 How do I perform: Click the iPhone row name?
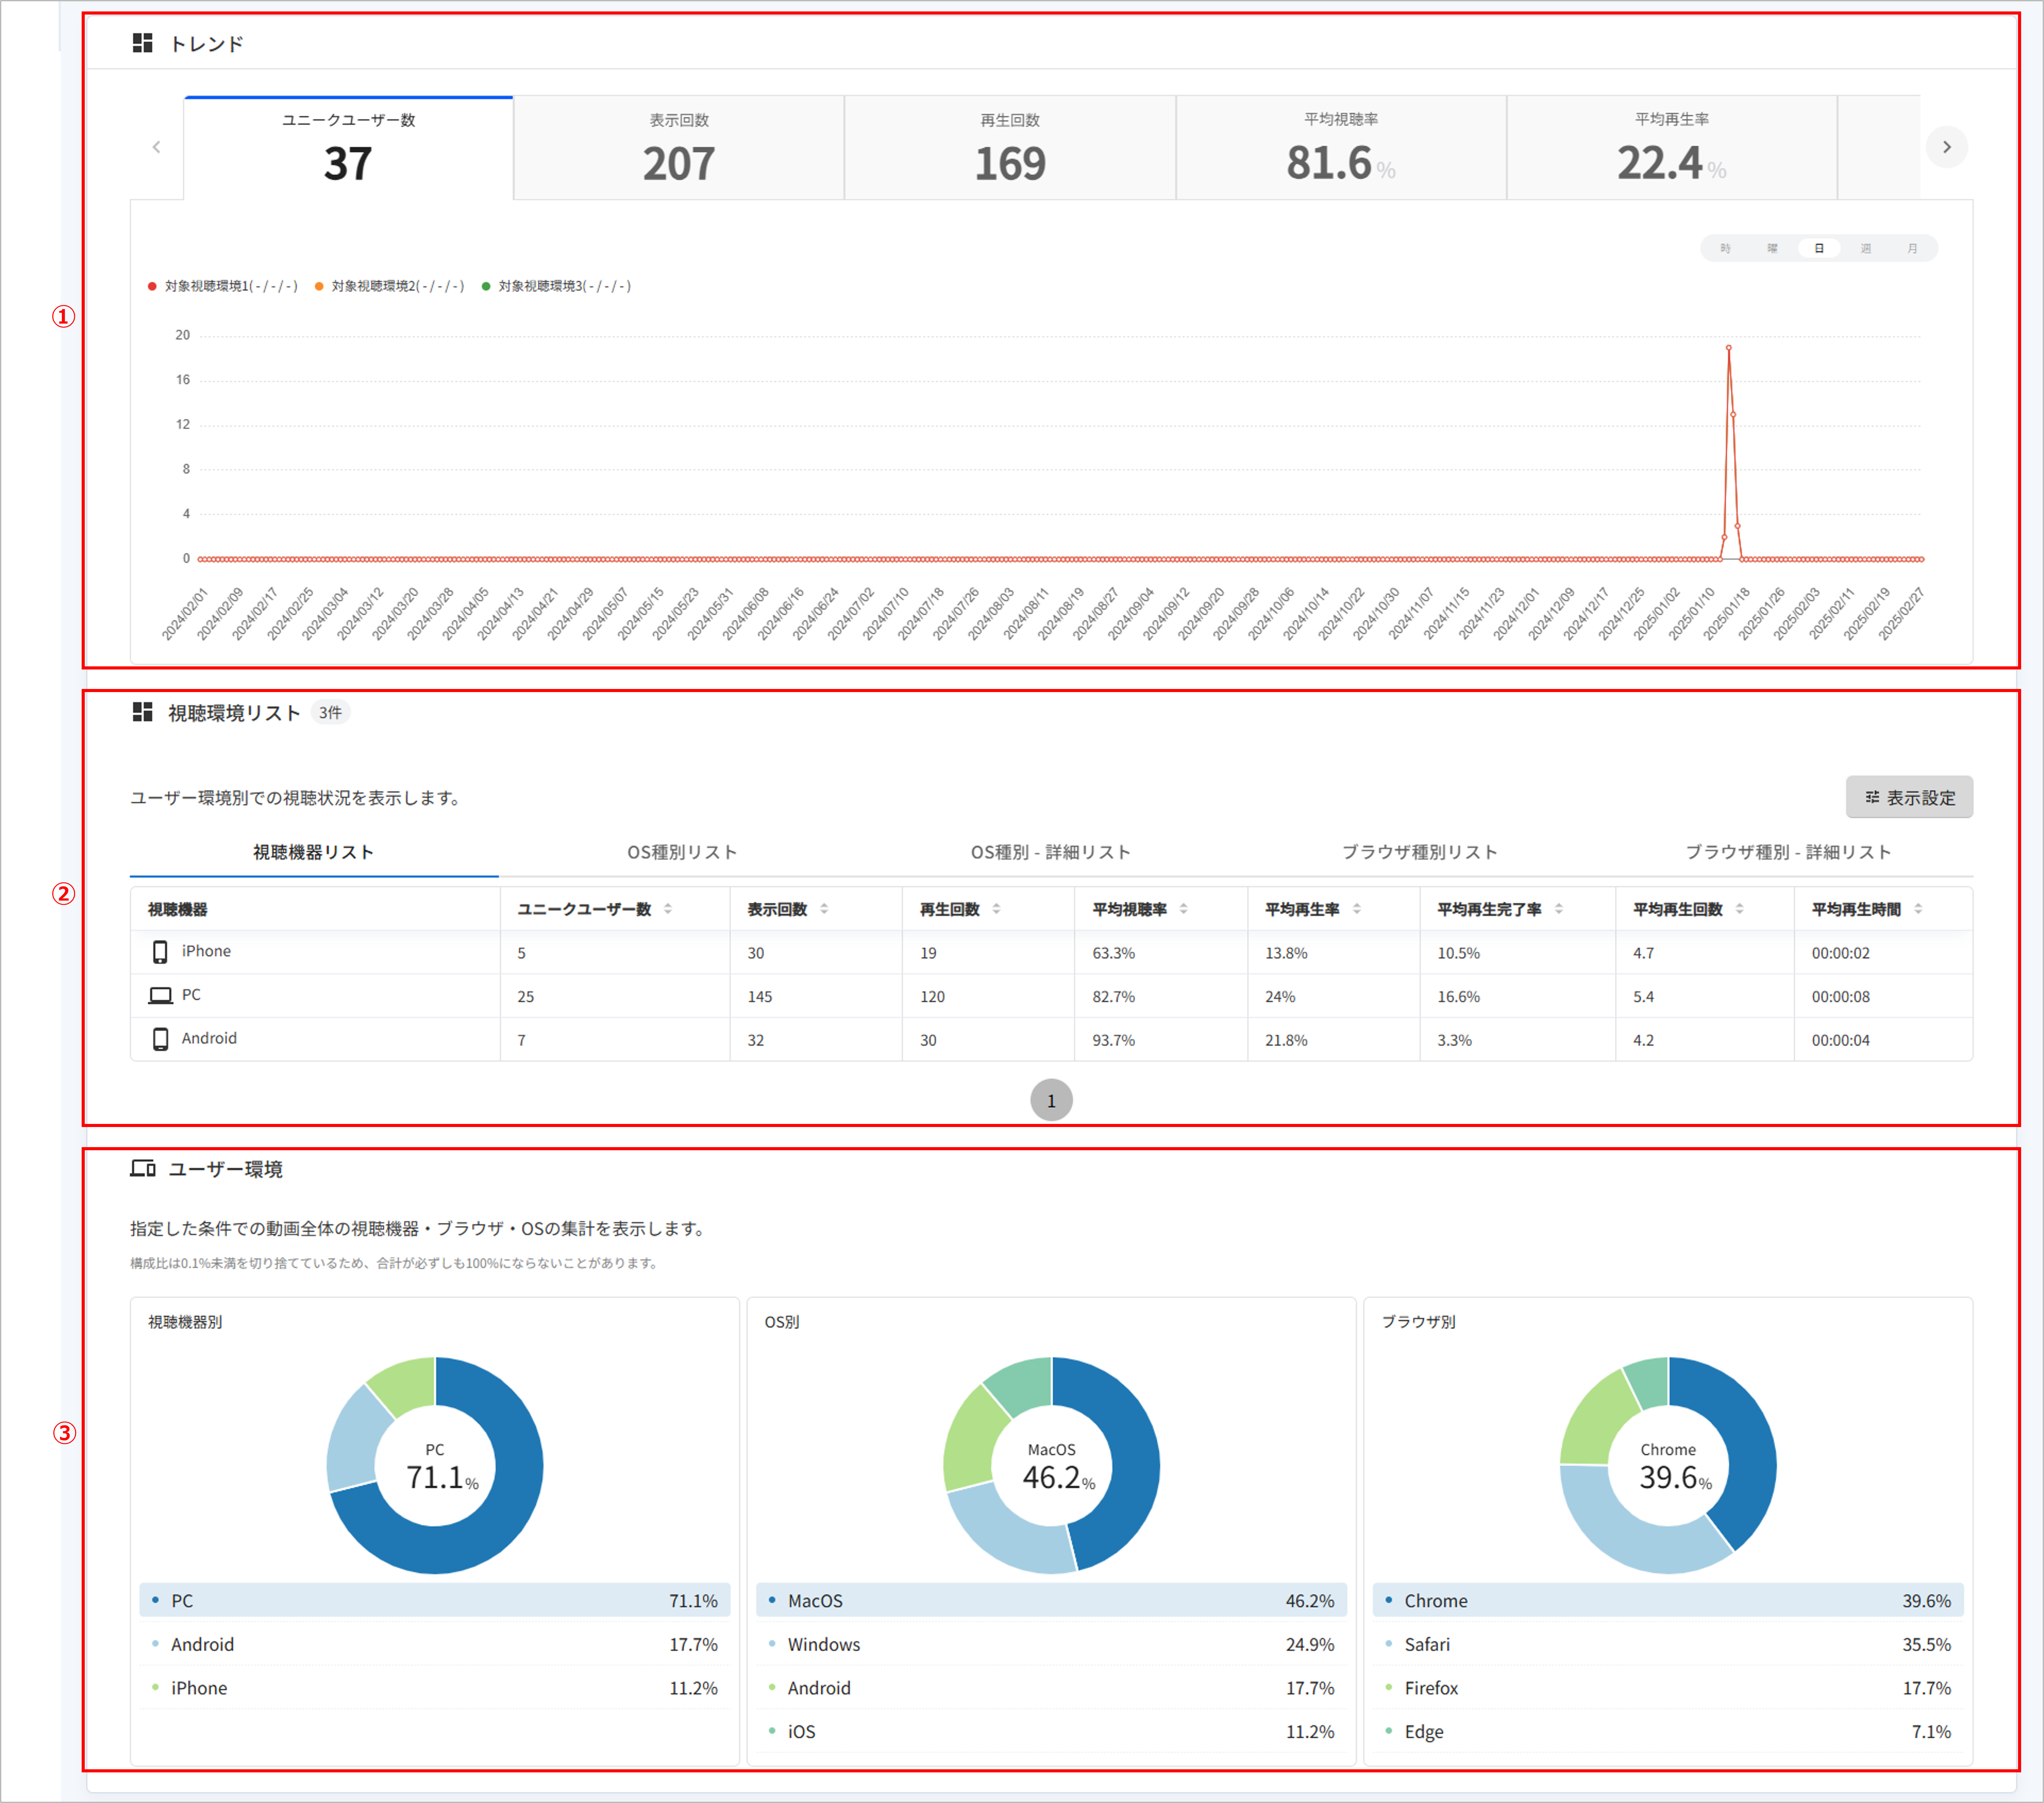click(x=206, y=951)
